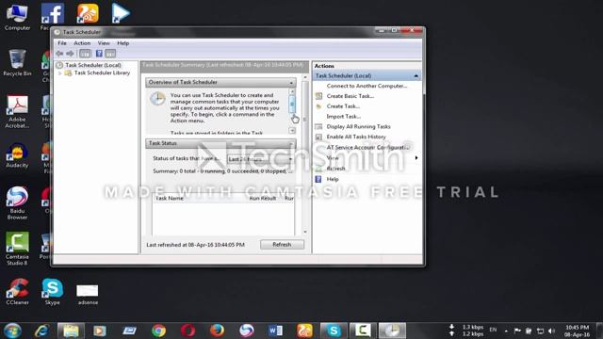Click the overview text scroll-down arrow
Image resolution: width=603 pixels, height=339 pixels.
coord(292,131)
